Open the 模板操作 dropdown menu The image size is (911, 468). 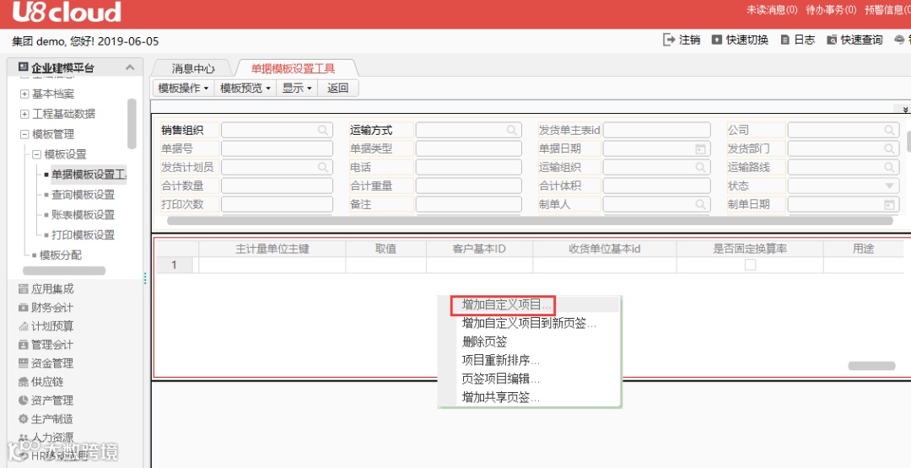[183, 89]
